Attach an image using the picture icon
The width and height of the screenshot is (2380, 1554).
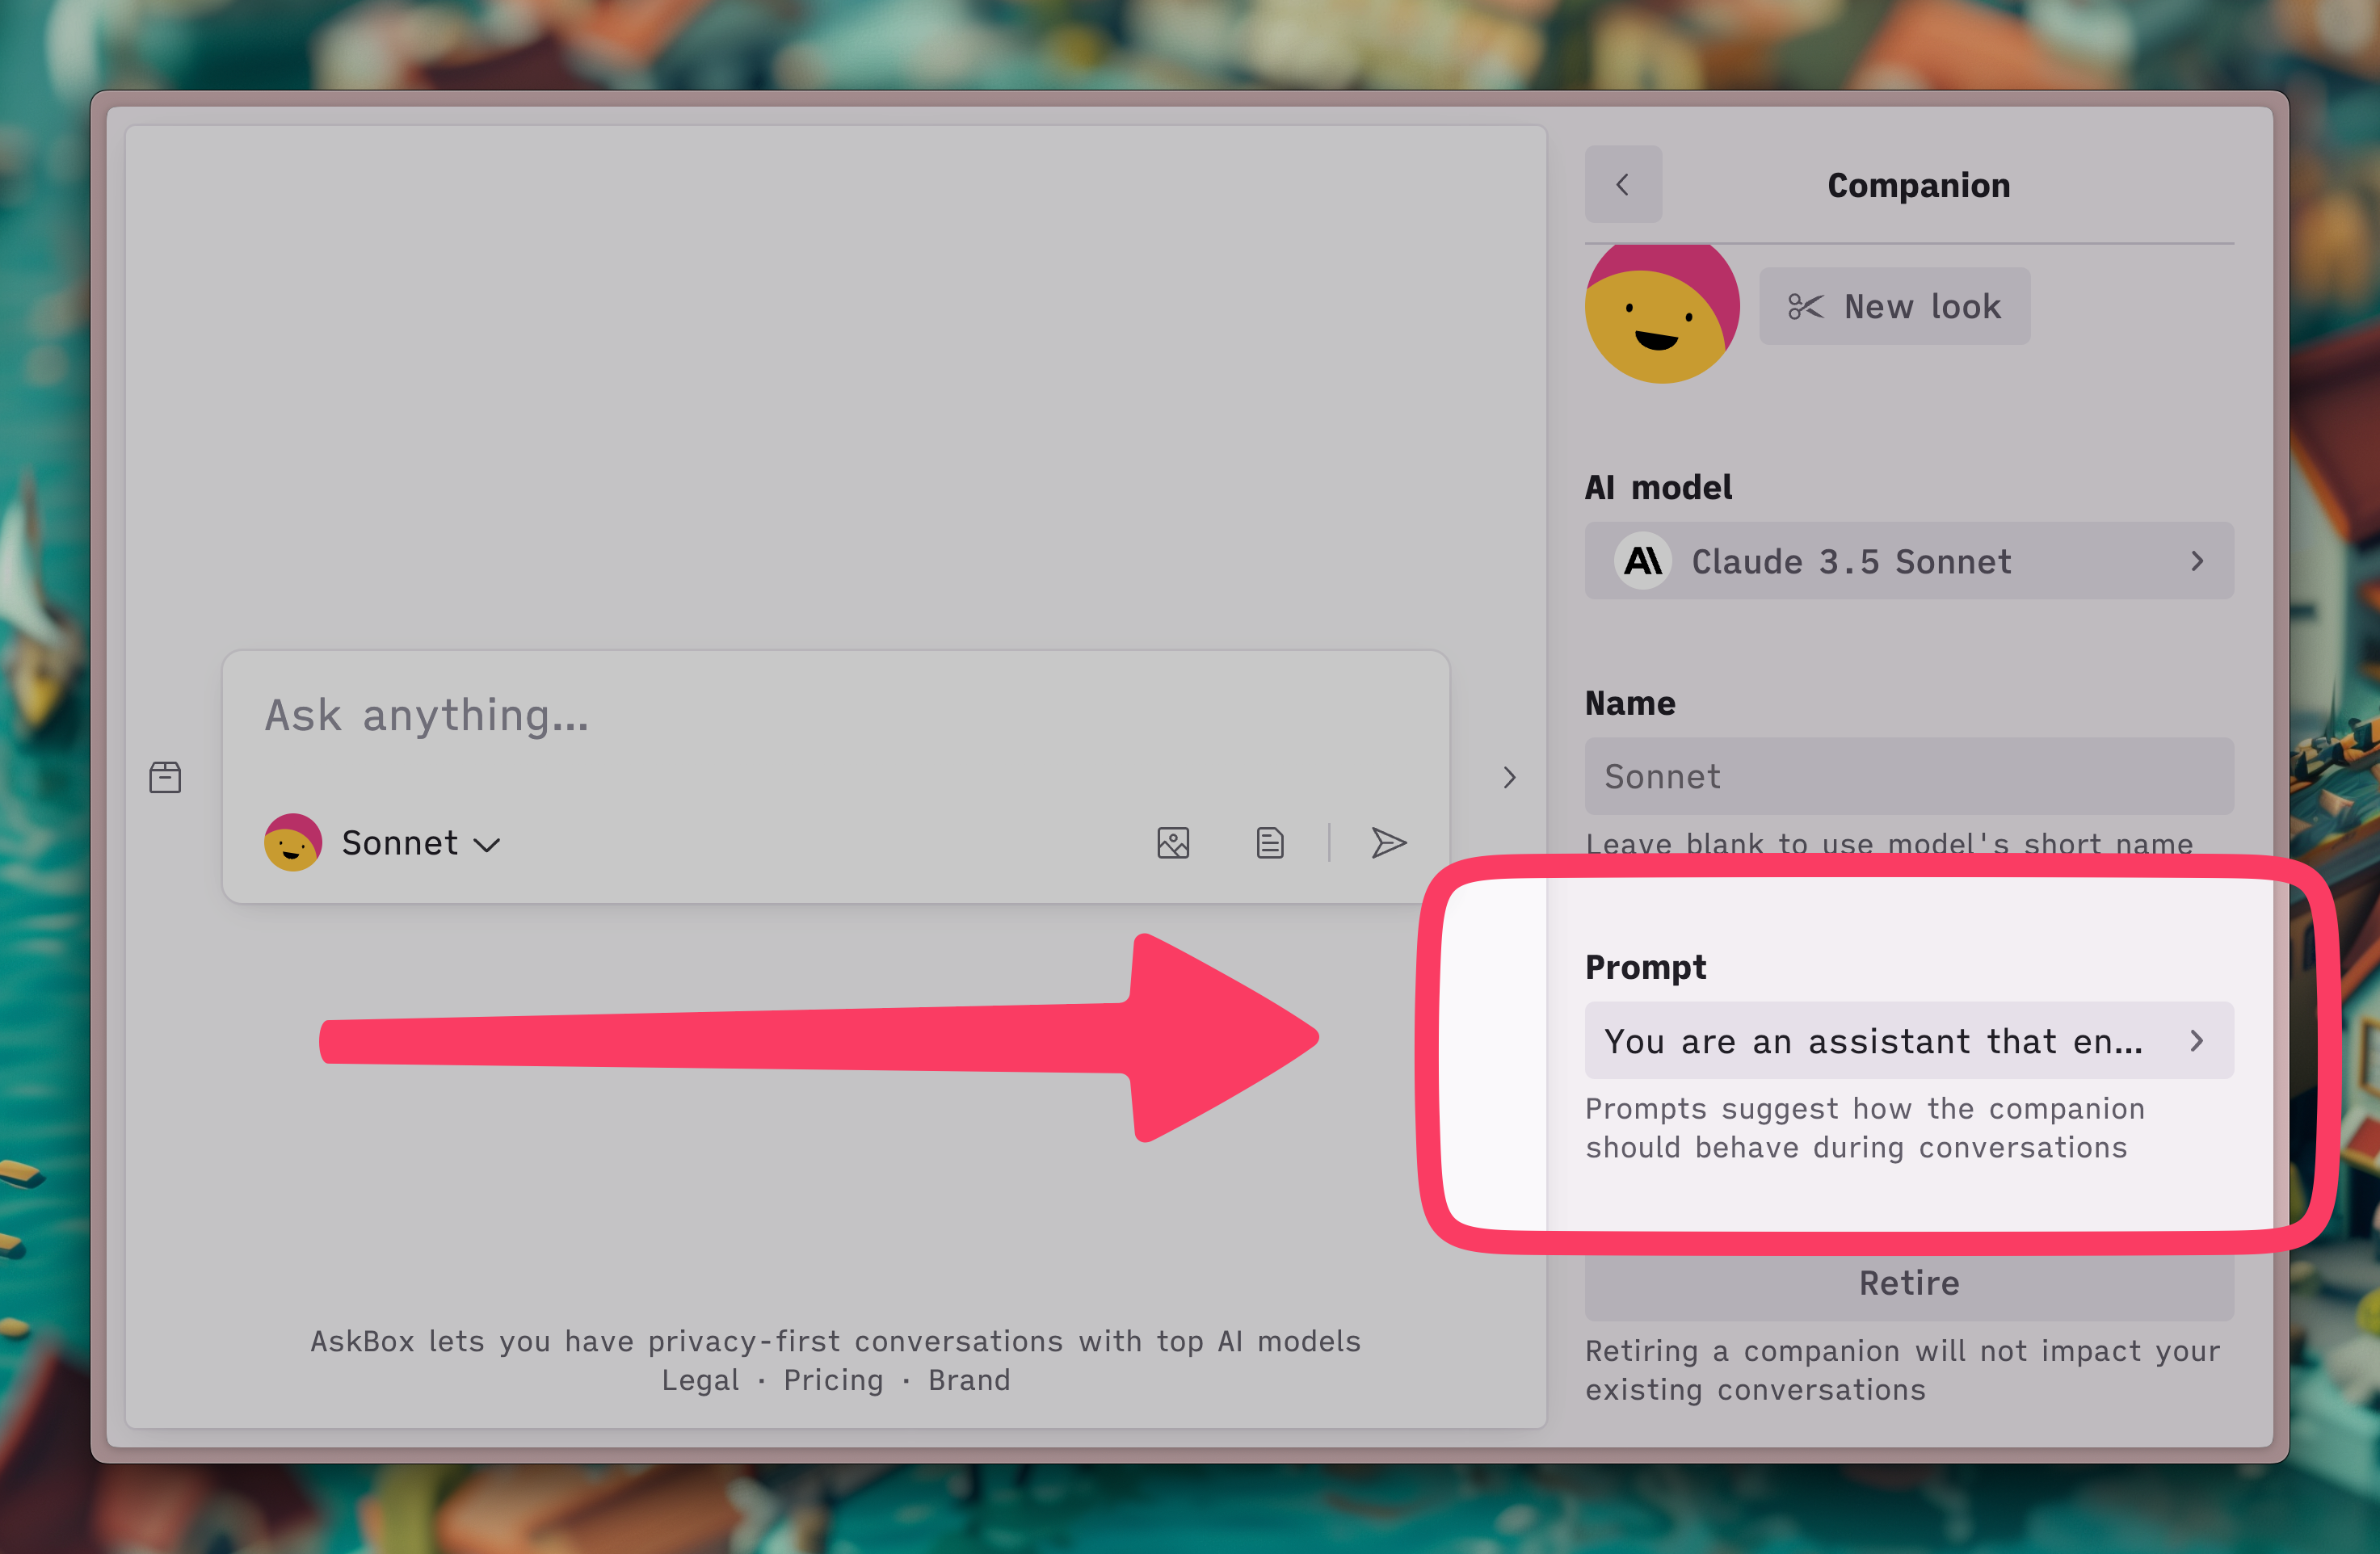click(x=1173, y=843)
